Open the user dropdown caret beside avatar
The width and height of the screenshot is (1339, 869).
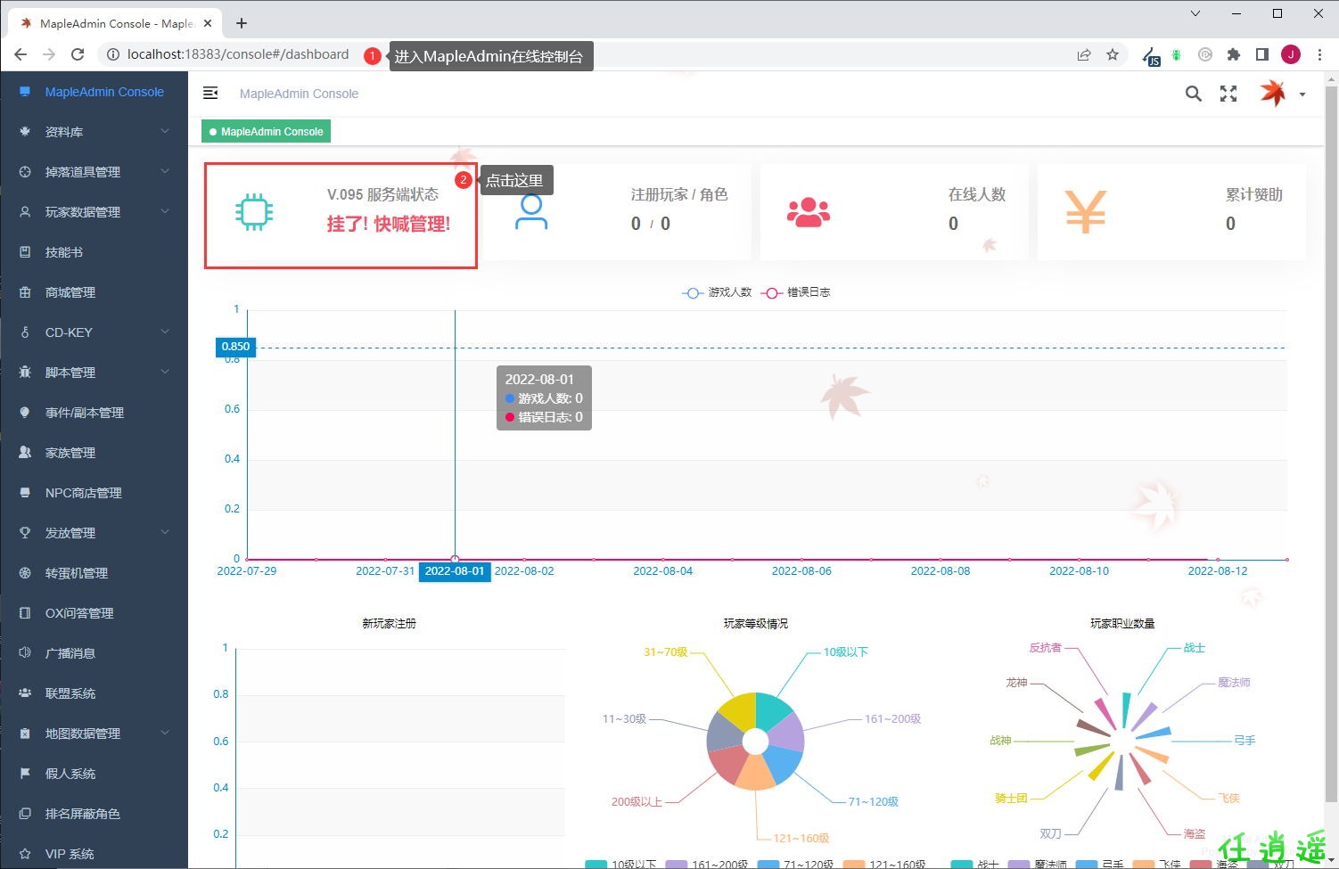[1302, 94]
